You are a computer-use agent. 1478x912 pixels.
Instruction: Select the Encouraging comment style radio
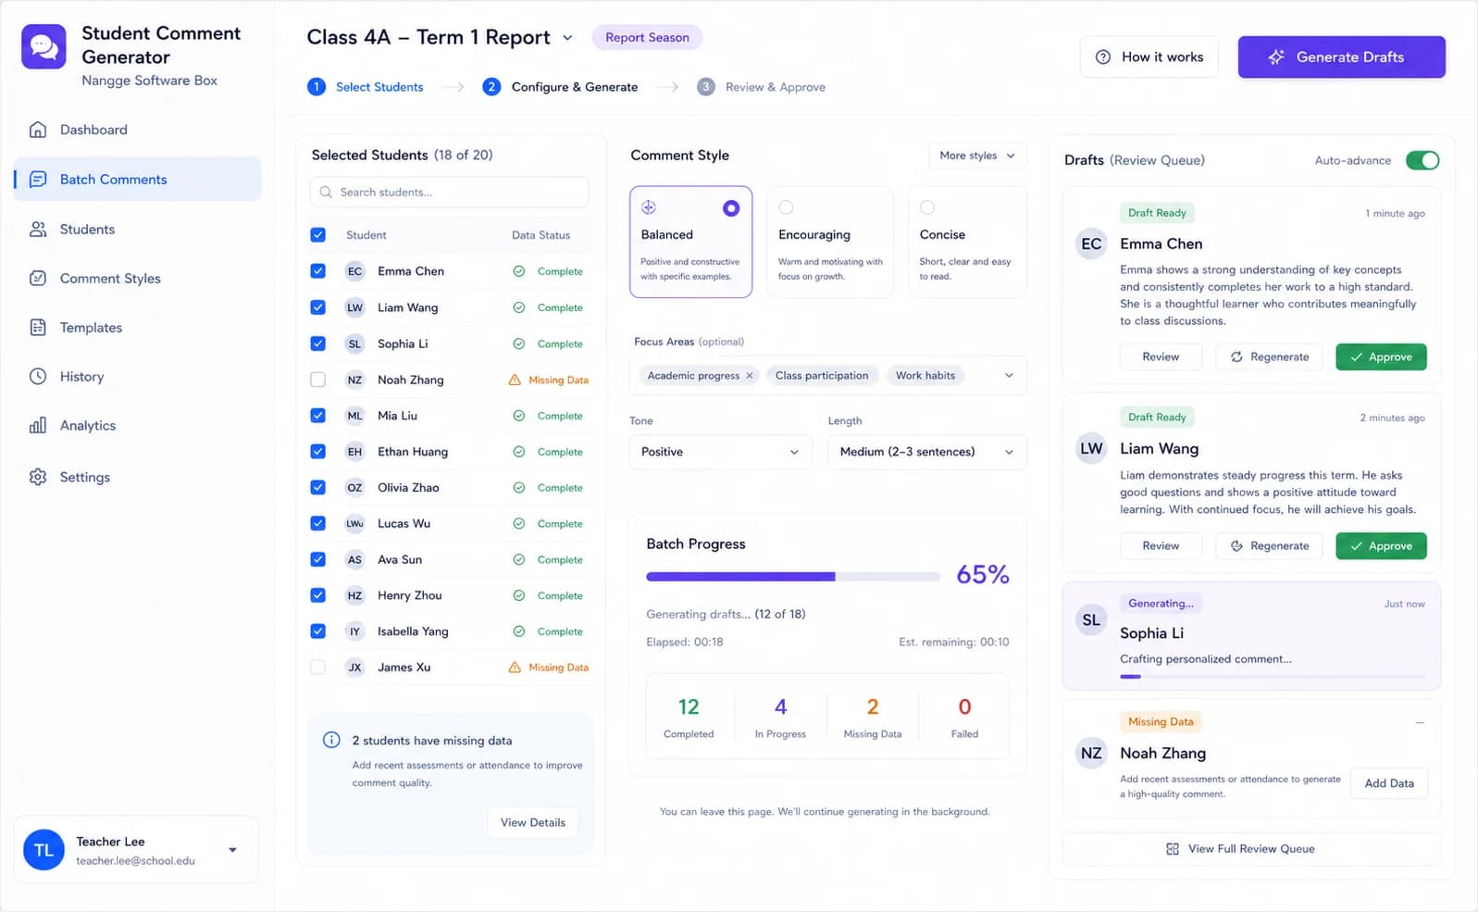coord(786,207)
